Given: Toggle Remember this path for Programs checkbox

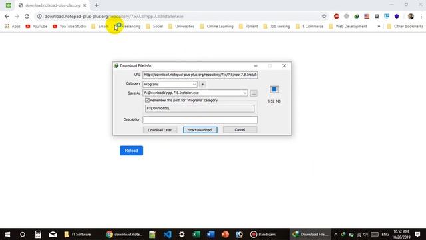Looking at the screenshot, I should click(147, 100).
